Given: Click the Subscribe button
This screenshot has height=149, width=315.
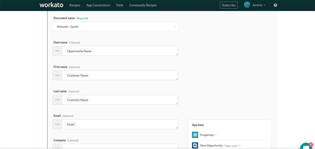Looking at the screenshot, I should coord(229,5).
